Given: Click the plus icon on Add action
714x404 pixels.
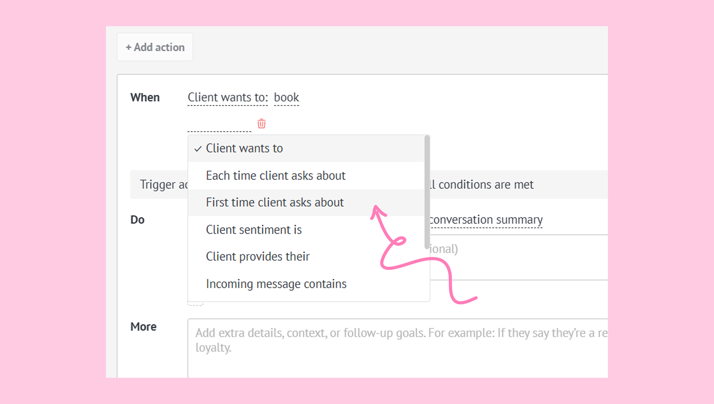Looking at the screenshot, I should pos(128,47).
